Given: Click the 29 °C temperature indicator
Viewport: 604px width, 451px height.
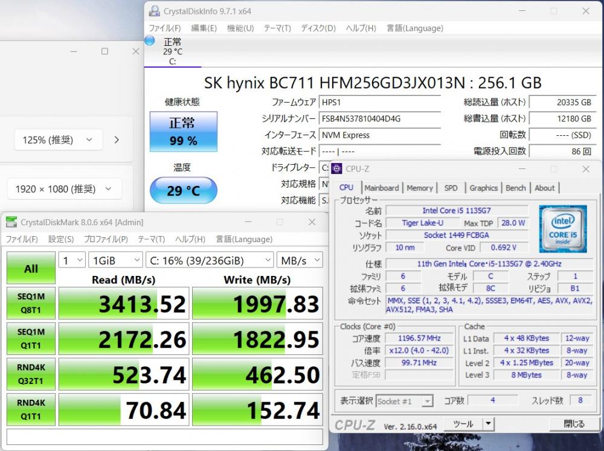Looking at the screenshot, I should 183,191.
